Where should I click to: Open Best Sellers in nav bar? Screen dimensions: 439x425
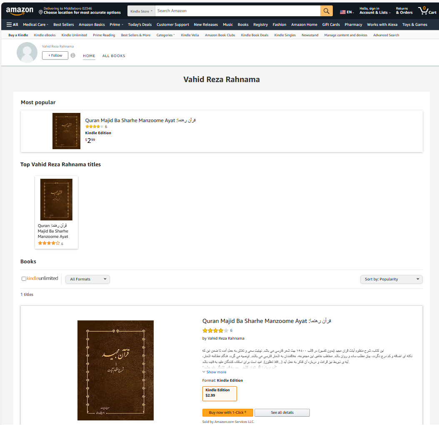tap(64, 25)
